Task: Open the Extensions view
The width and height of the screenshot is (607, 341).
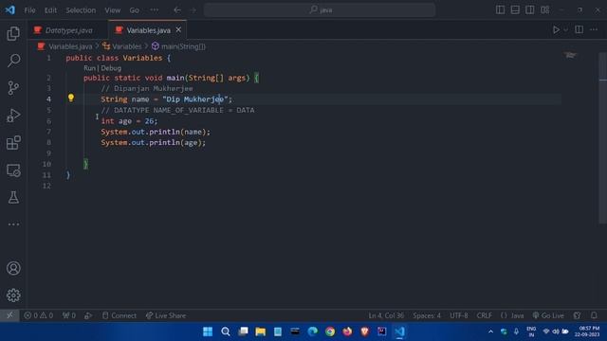Action: [x=13, y=143]
